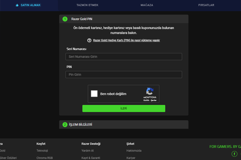
Task: Open the Yardım Al footer link
Action: [x=88, y=151]
